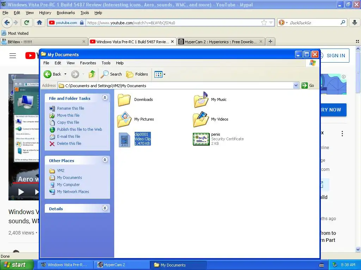Viewport: 361px width, 270px height.
Task: Click the YouTube URL address field
Action: (173, 22)
